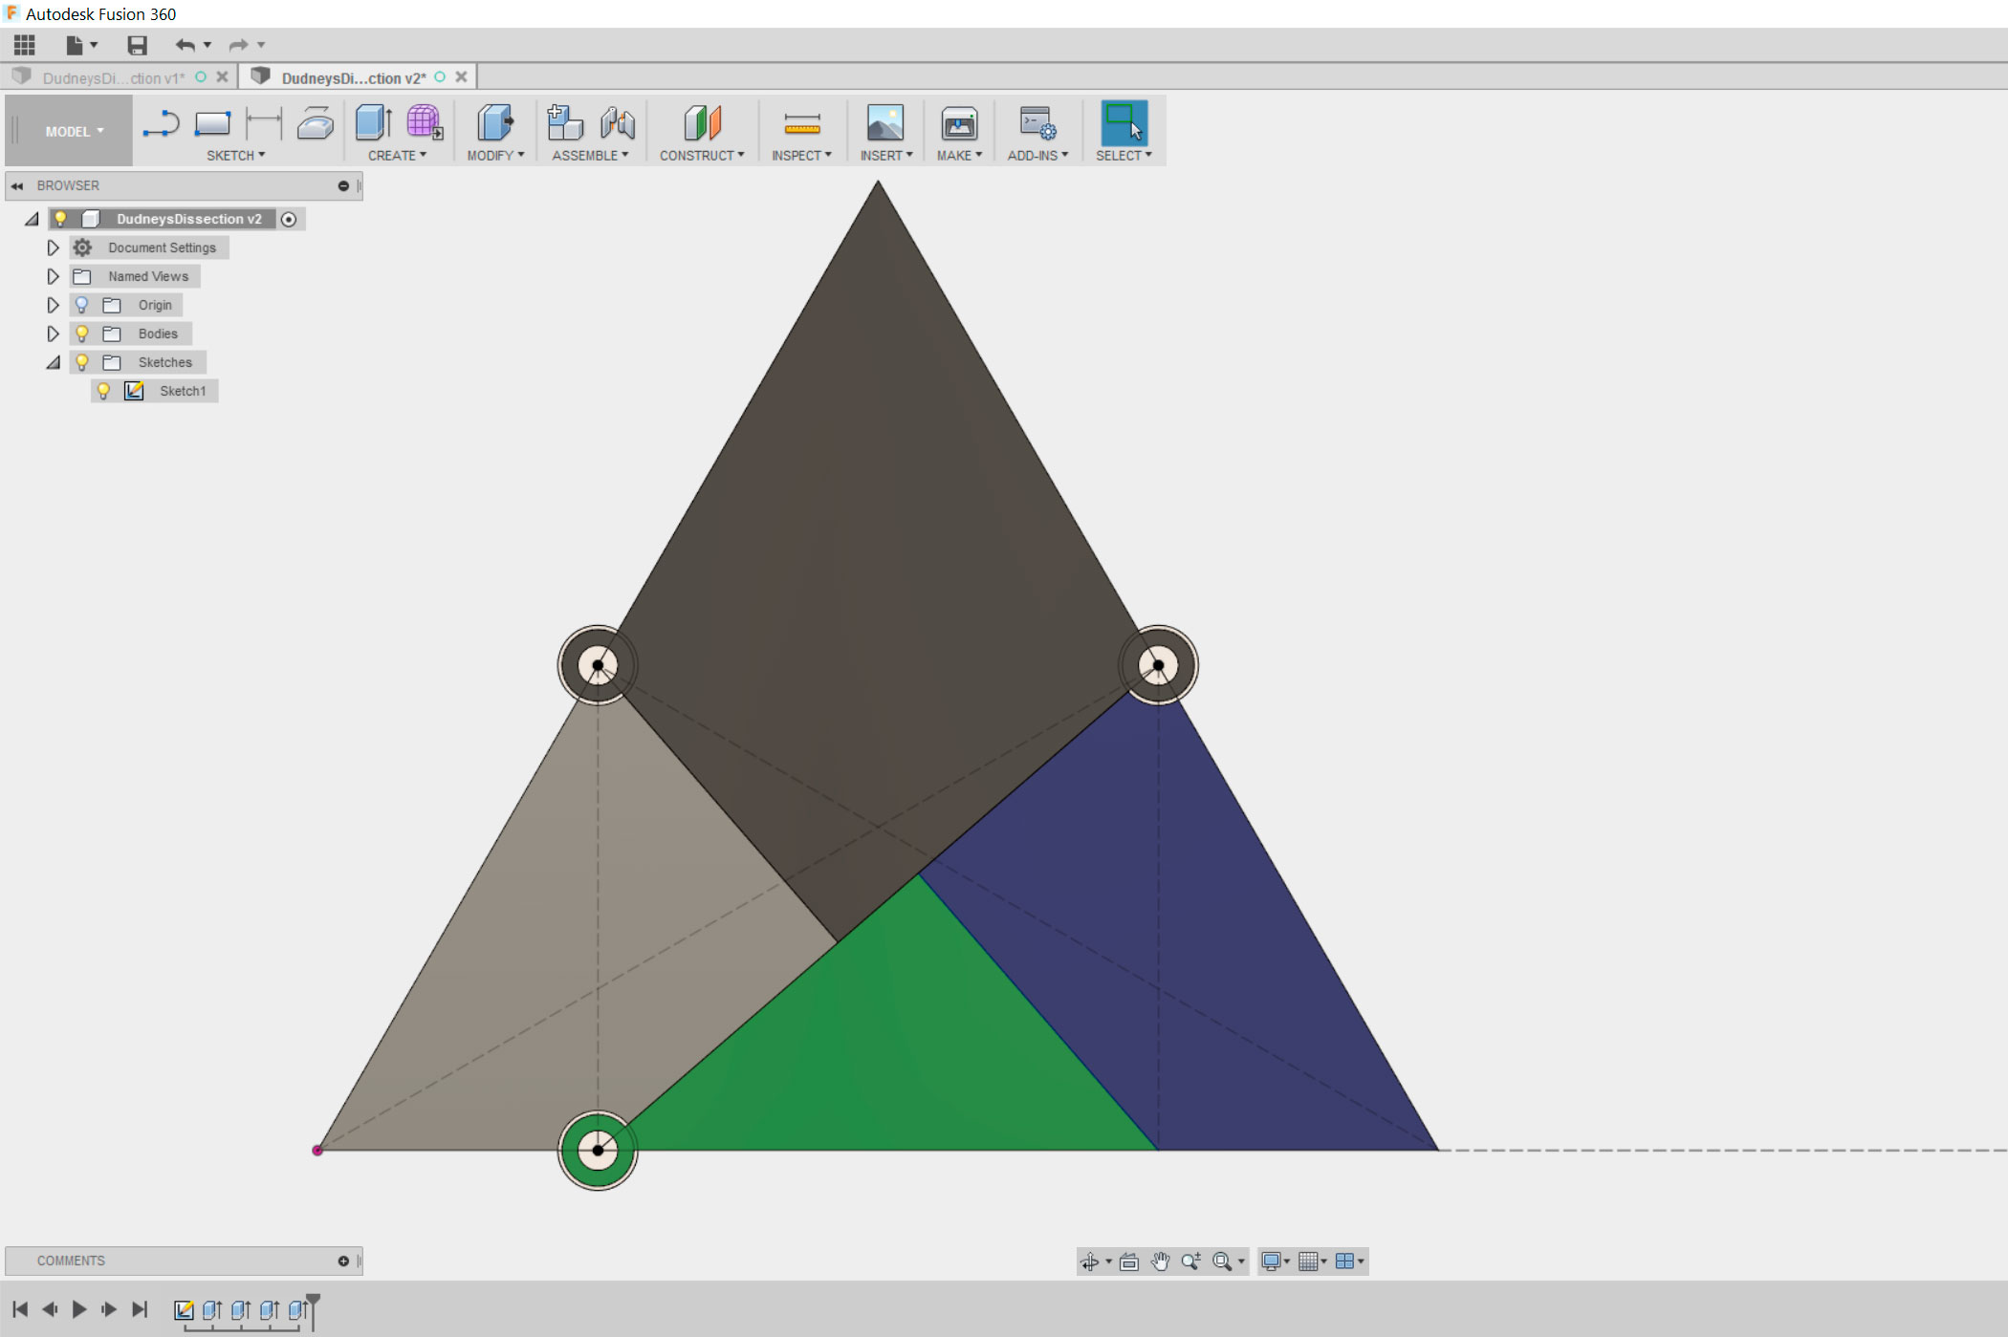Click the Joint icon in Assemble group

pyautogui.click(x=617, y=123)
